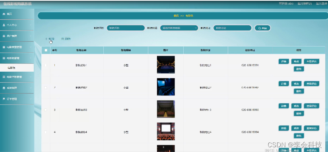
Task: Click the batch 删除 button above the table
Action: click(66, 39)
